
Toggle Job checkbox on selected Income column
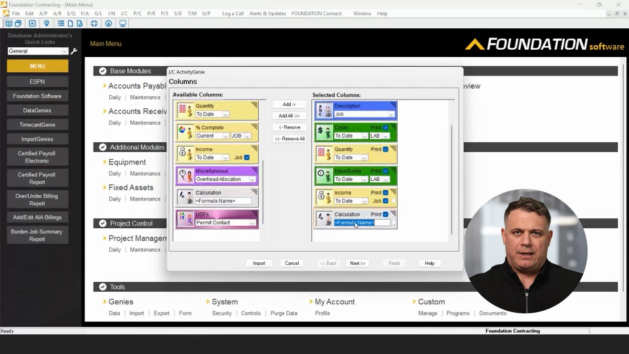pos(385,201)
